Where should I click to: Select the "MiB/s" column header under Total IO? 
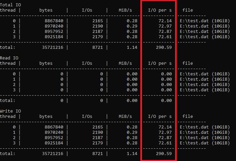[x=125, y=10]
